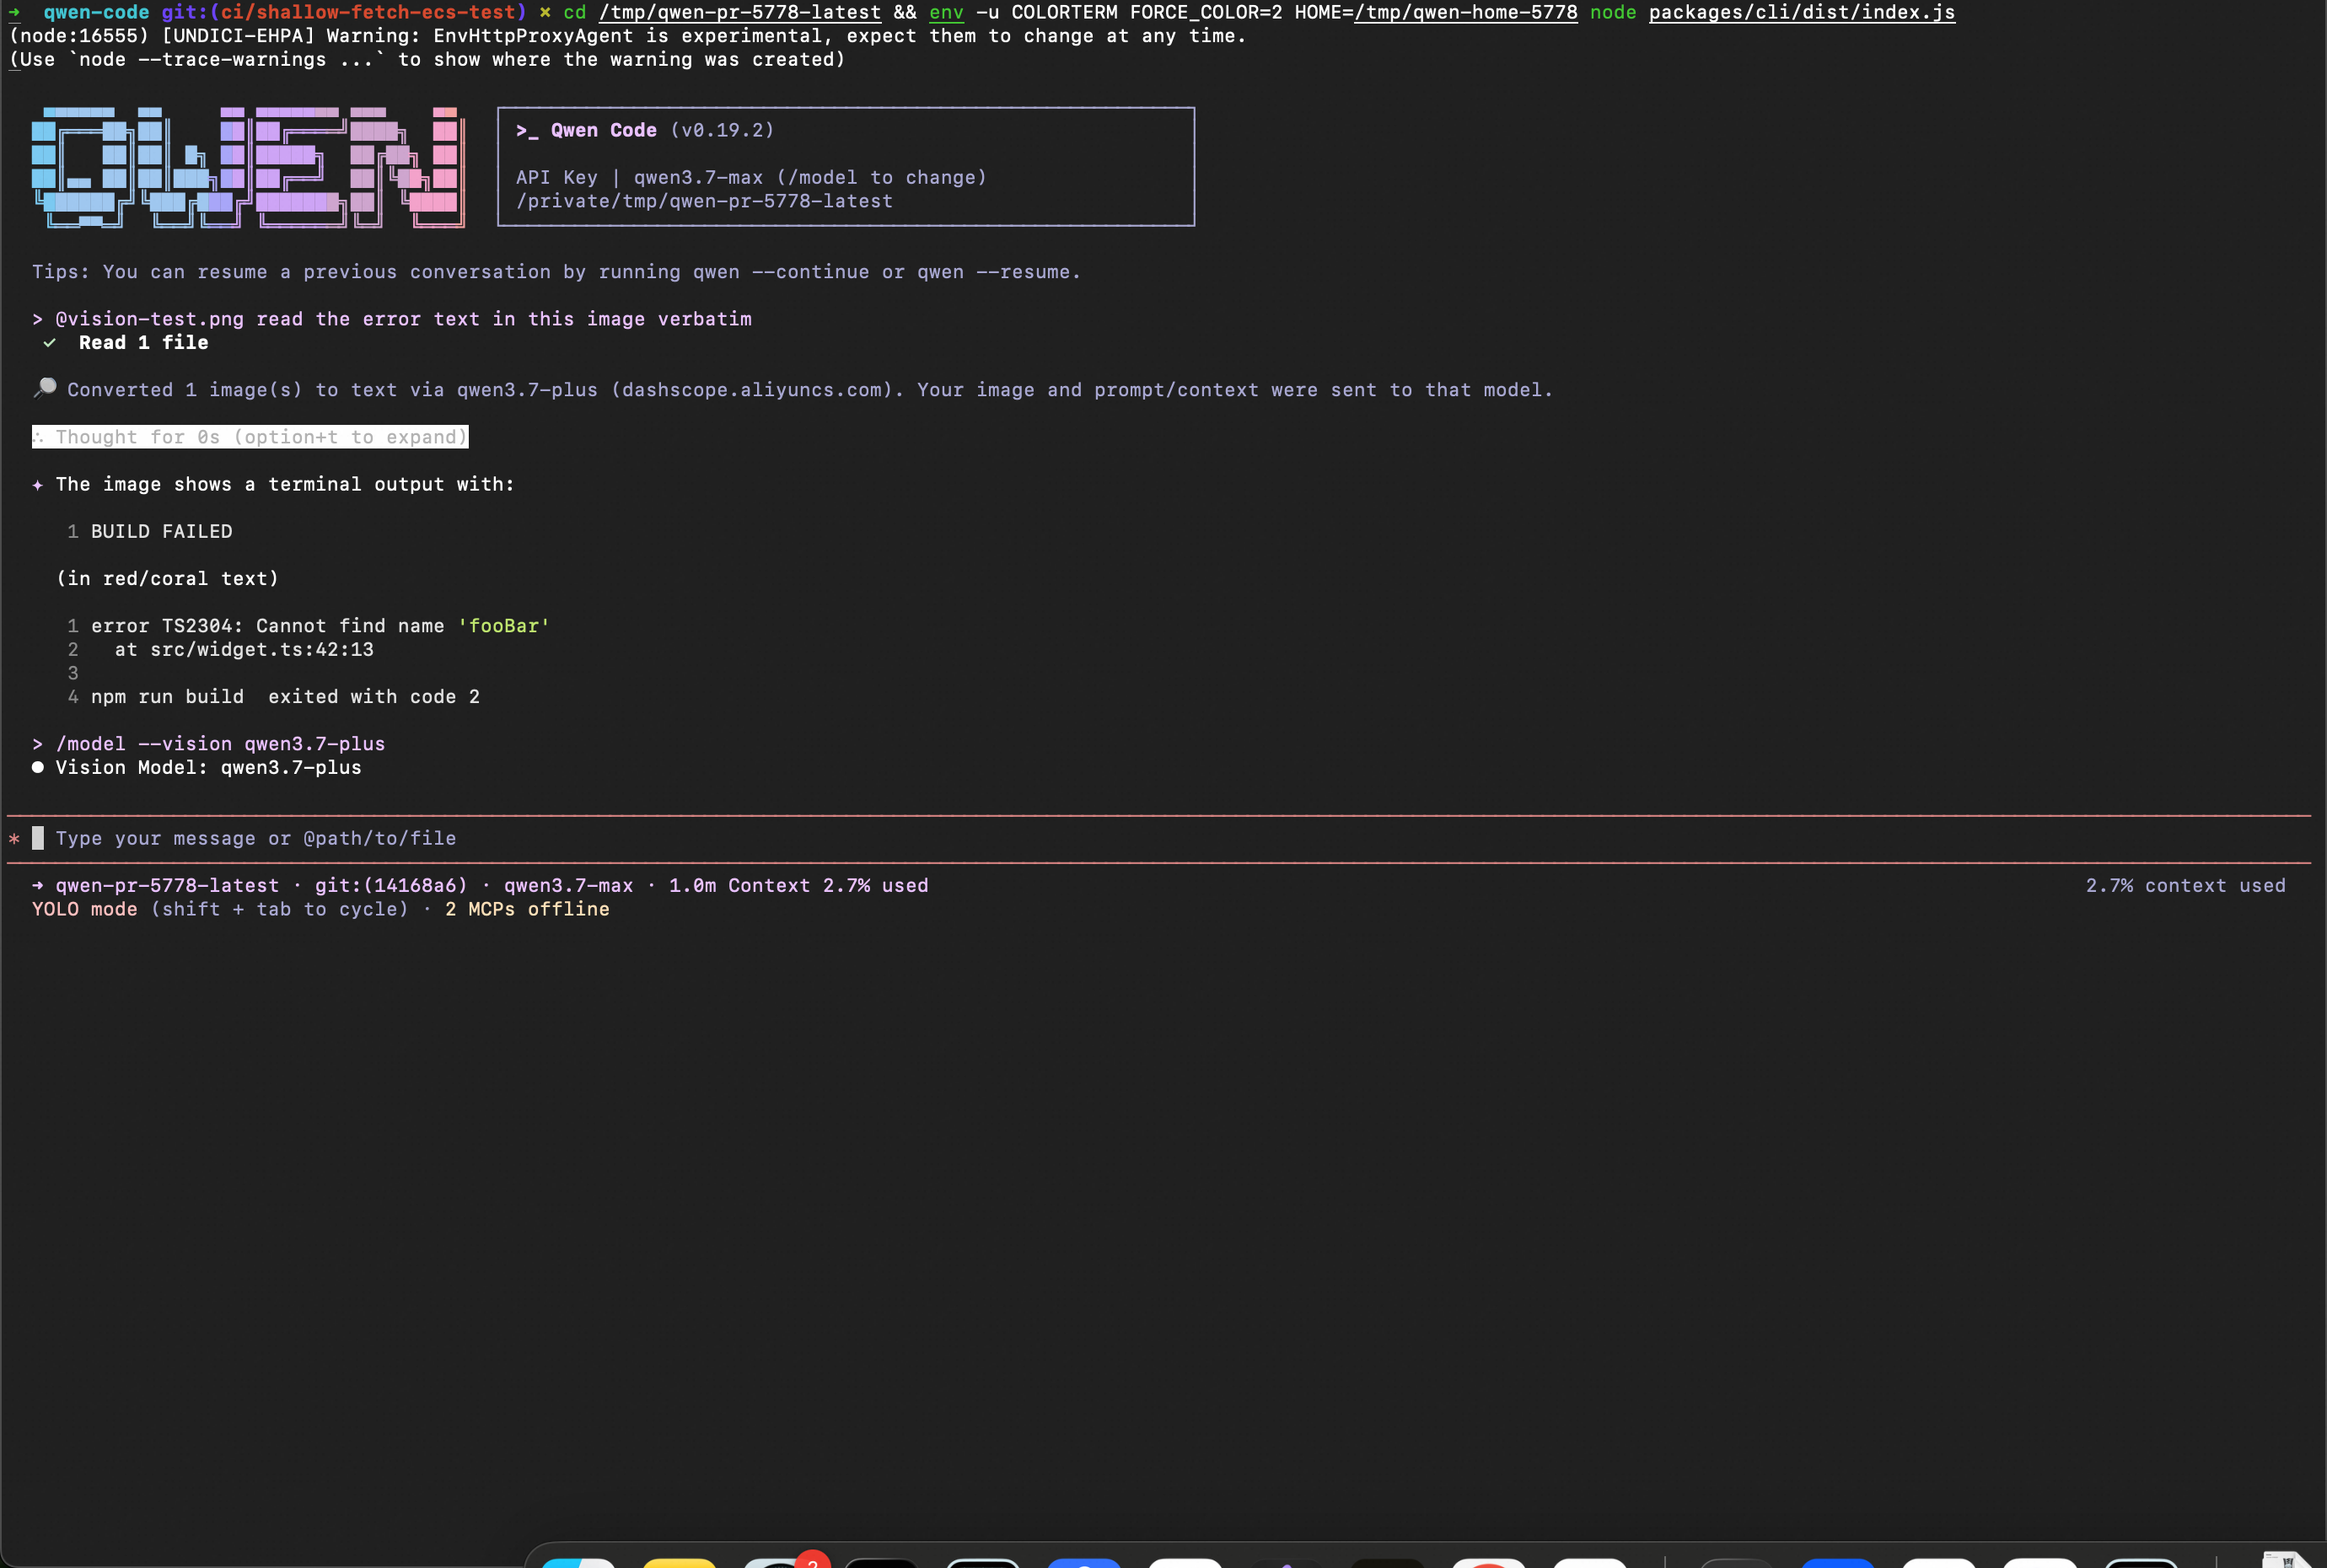Click the red asterisk at the input prompt

14,839
